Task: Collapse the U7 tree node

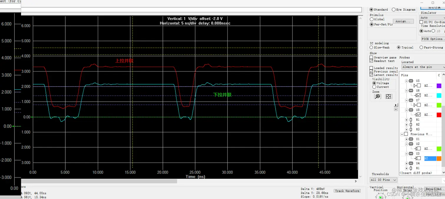Action: click(x=407, y=100)
